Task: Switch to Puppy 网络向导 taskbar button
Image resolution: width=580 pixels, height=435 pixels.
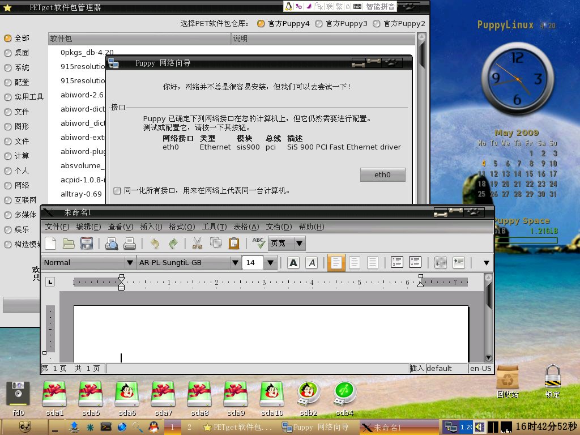Action: pyautogui.click(x=315, y=427)
